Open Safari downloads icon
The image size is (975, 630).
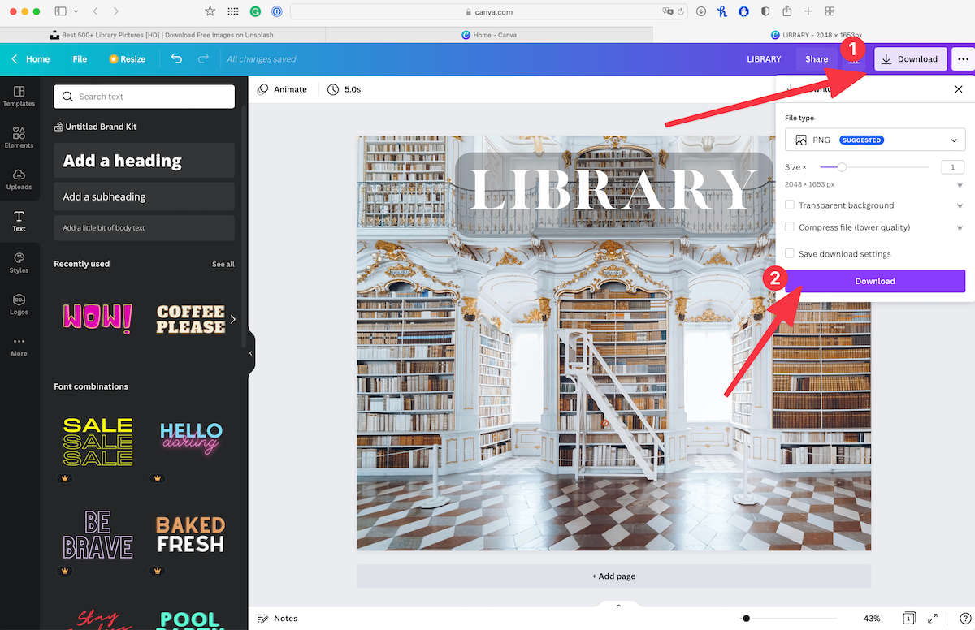(x=700, y=11)
